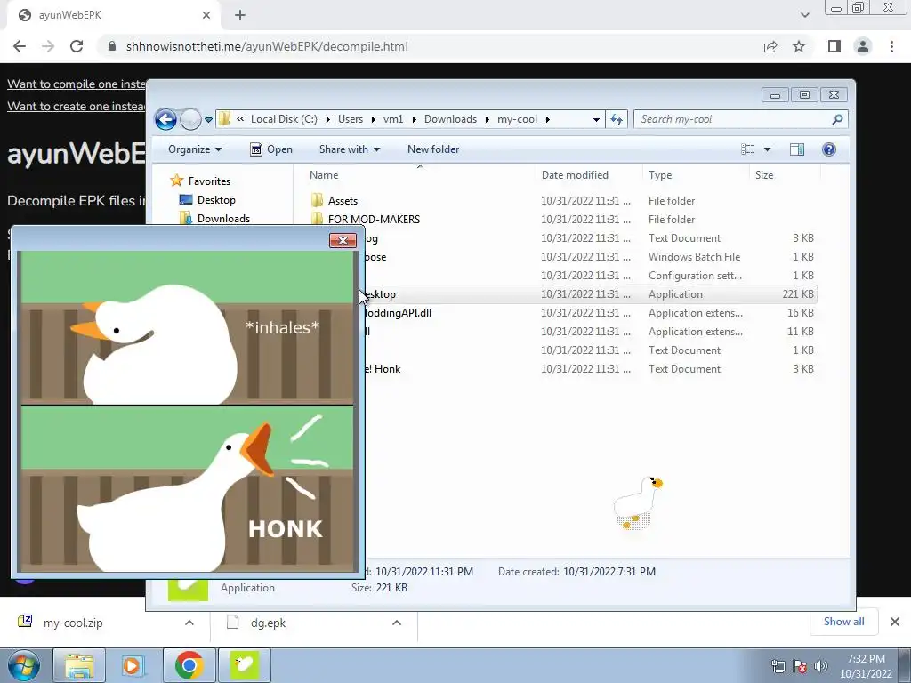Toggle the preview pane icon
The width and height of the screenshot is (911, 683).
pyautogui.click(x=797, y=149)
